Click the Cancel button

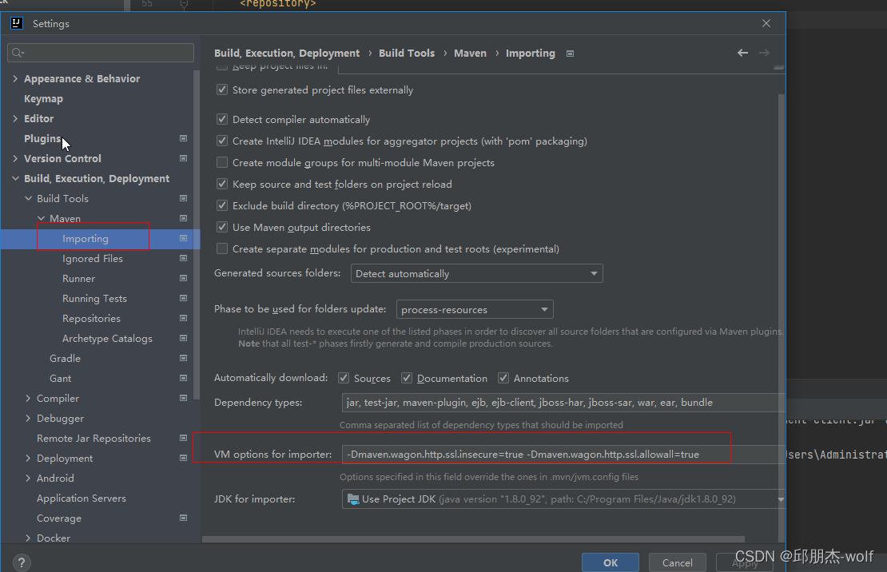(x=677, y=562)
